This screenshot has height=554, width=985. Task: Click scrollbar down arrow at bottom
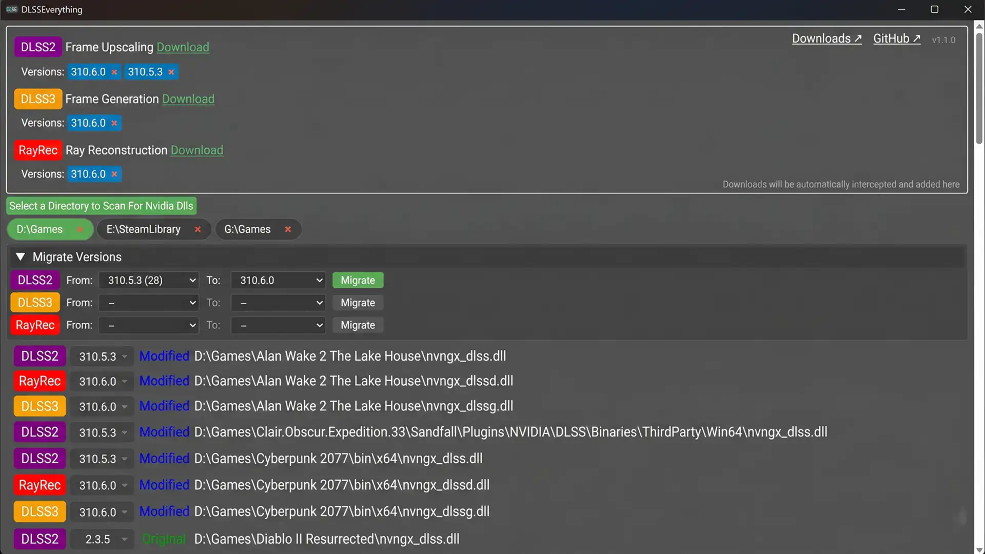[979, 549]
